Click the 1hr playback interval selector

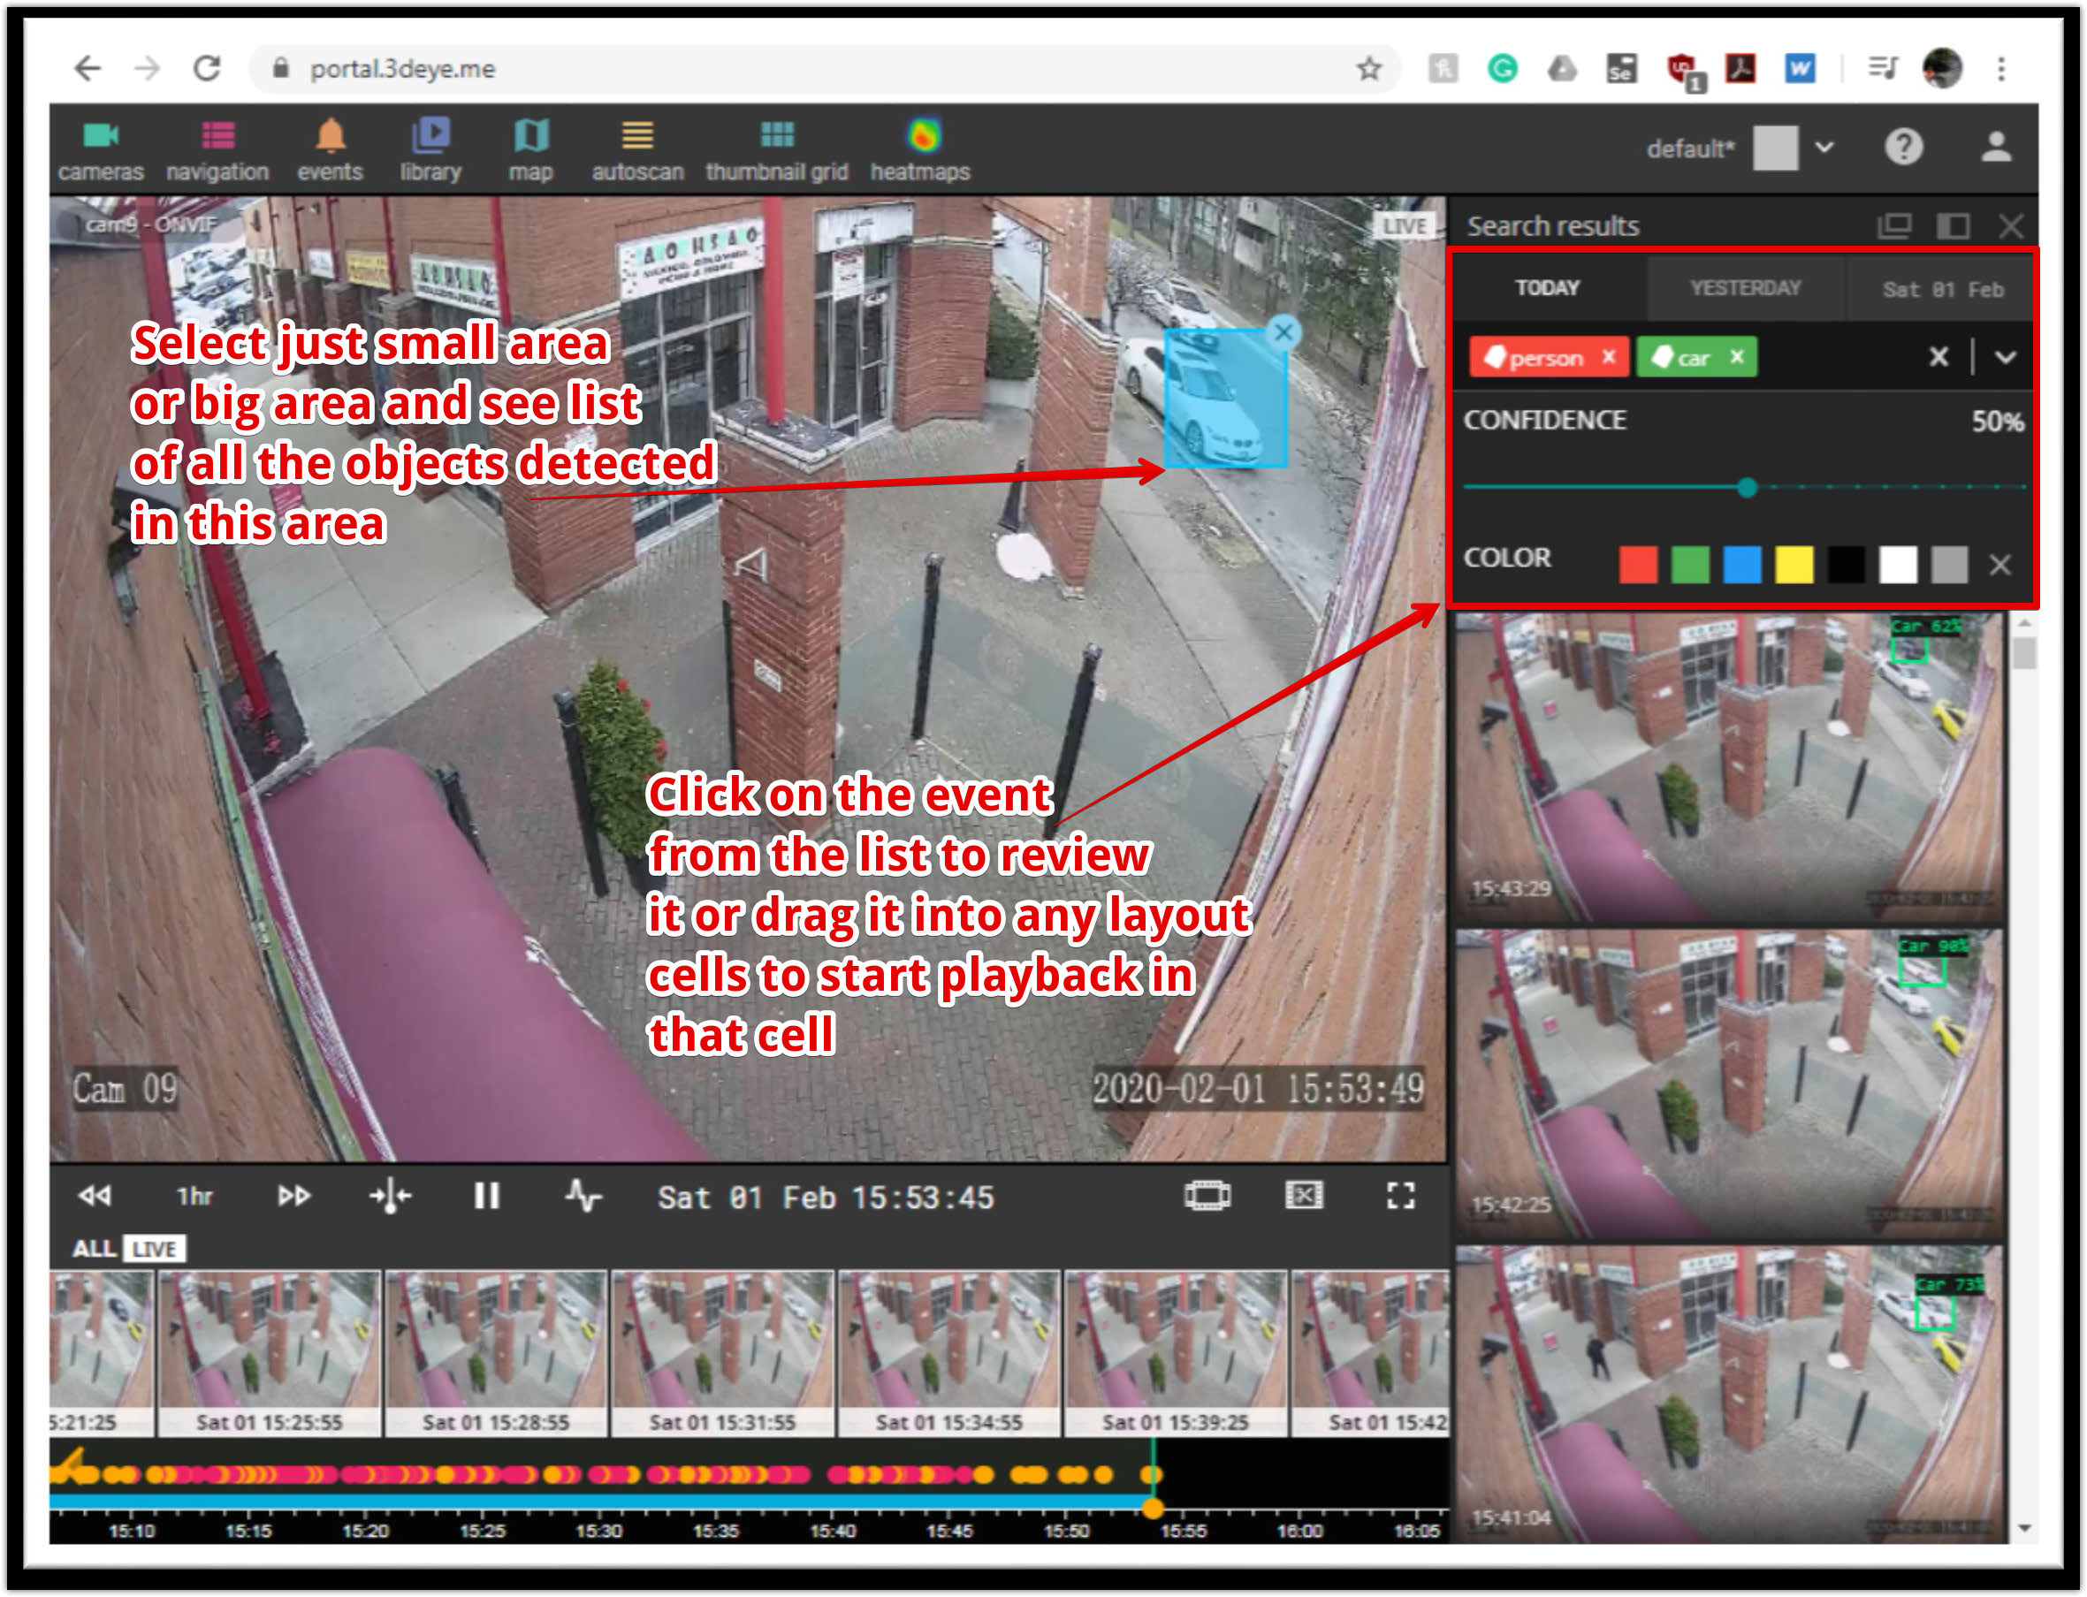coord(194,1196)
